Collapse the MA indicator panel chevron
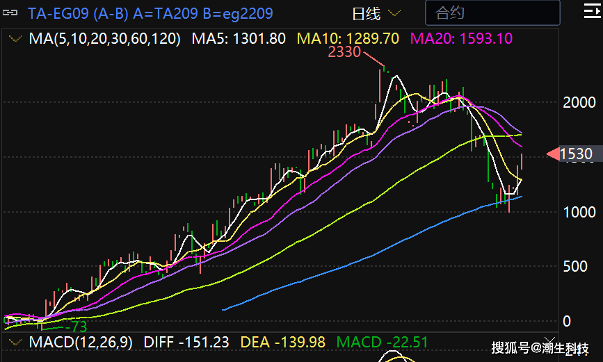Screen dimensions: 603x362 point(14,39)
